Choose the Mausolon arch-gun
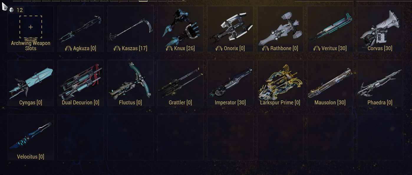 pos(330,83)
